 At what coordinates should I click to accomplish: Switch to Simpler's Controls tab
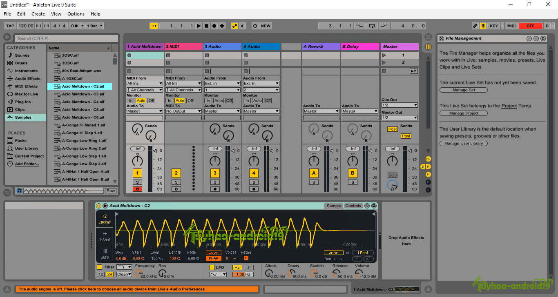pos(353,206)
